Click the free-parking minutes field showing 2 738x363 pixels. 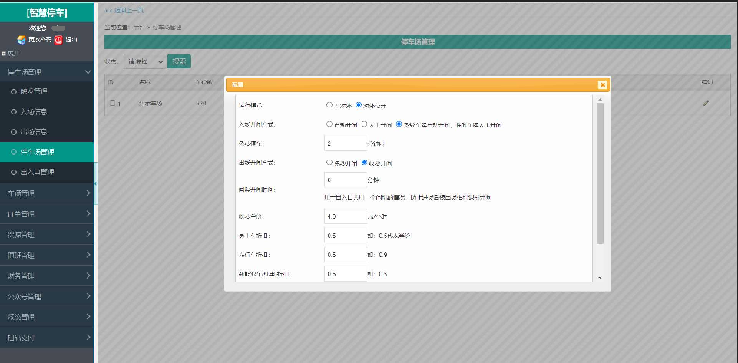pyautogui.click(x=345, y=143)
